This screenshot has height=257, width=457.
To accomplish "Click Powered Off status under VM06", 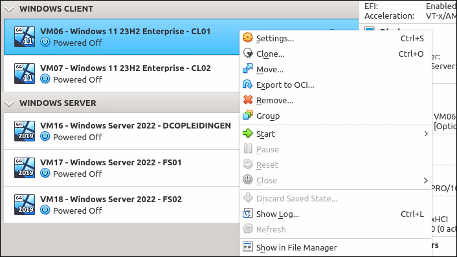I will click(x=78, y=43).
